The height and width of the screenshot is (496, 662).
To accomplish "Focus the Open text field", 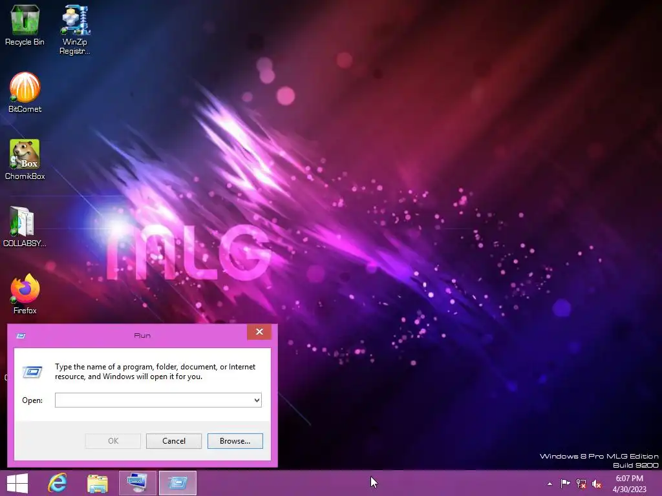I will point(154,400).
